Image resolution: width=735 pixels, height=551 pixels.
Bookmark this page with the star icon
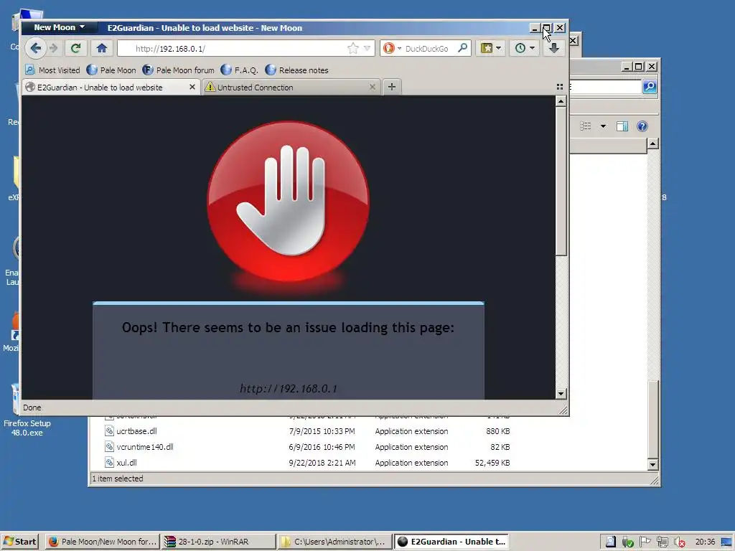353,48
